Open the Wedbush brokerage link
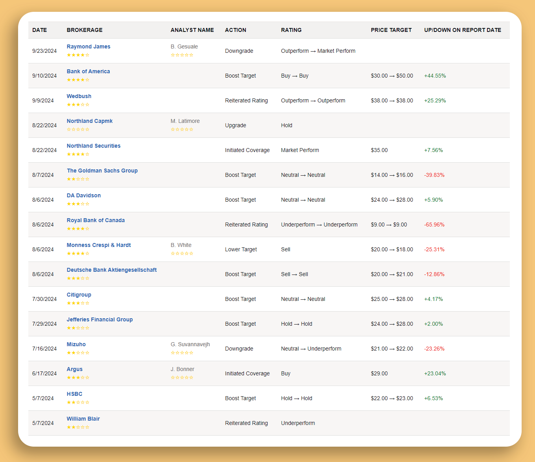 coord(79,96)
